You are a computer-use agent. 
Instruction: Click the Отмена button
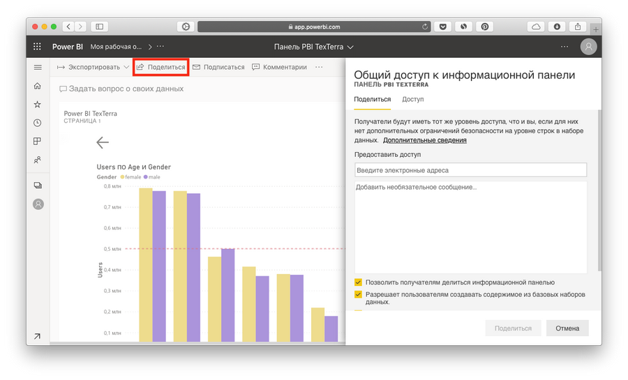point(567,328)
